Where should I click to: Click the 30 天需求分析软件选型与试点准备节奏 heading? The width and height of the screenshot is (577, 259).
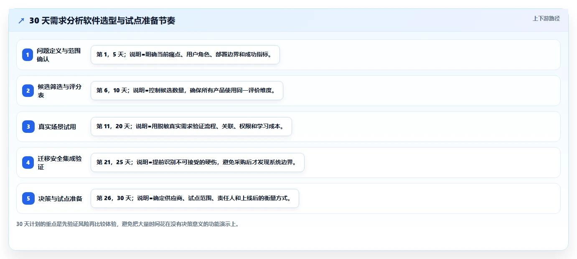(x=102, y=21)
